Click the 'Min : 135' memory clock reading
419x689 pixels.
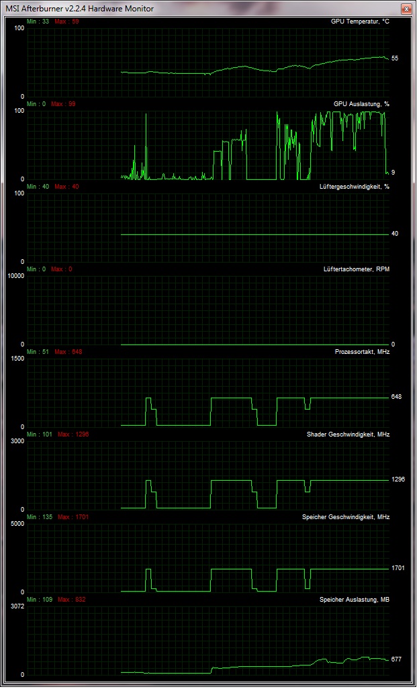(40, 517)
